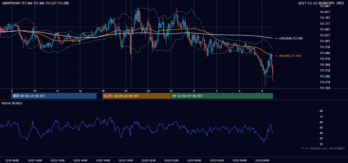
Task: Click price level 151.418 on axis
Action: click(325, 59)
